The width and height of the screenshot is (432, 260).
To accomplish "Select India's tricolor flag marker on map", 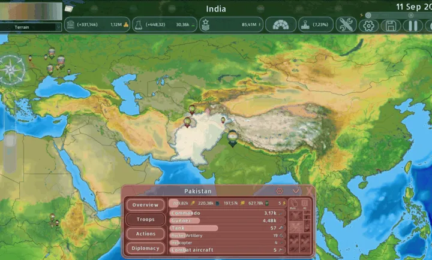I will tap(233, 138).
